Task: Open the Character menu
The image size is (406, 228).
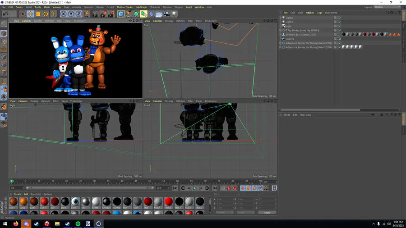Action: pyautogui.click(x=155, y=7)
